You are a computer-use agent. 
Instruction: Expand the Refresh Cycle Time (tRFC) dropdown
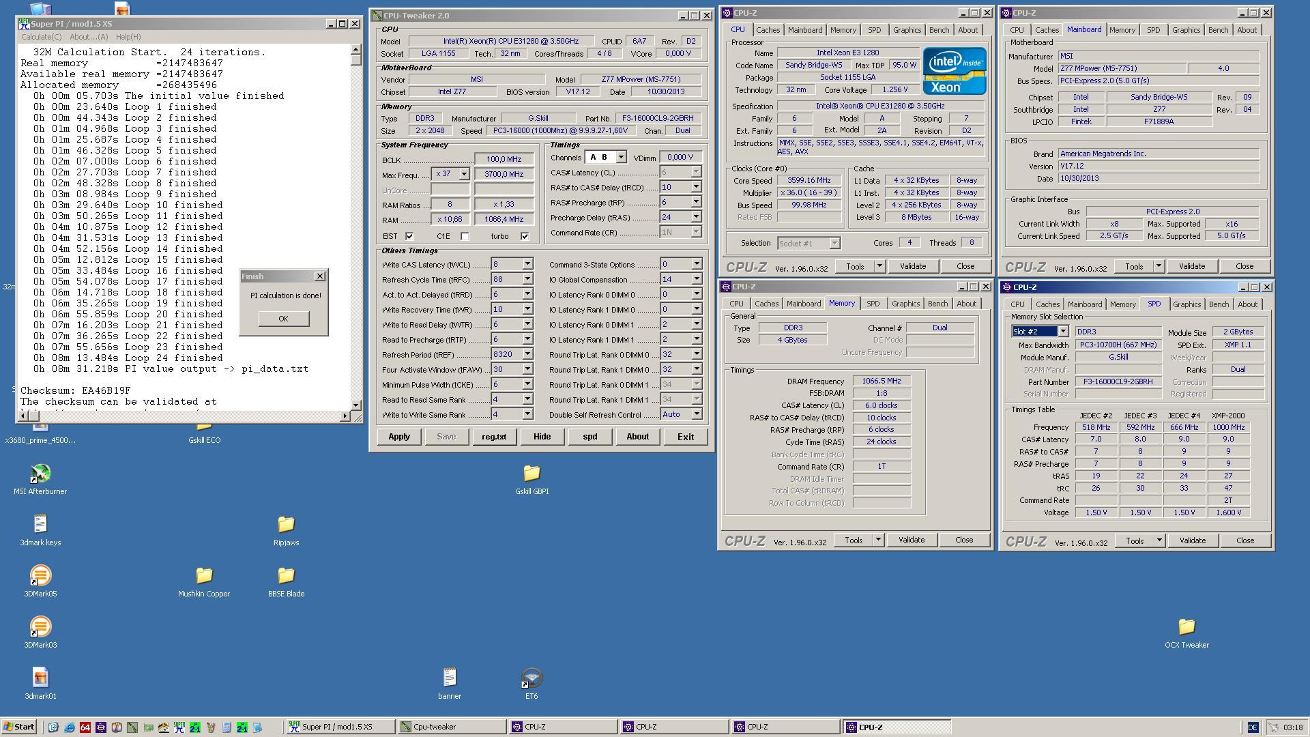(x=527, y=279)
